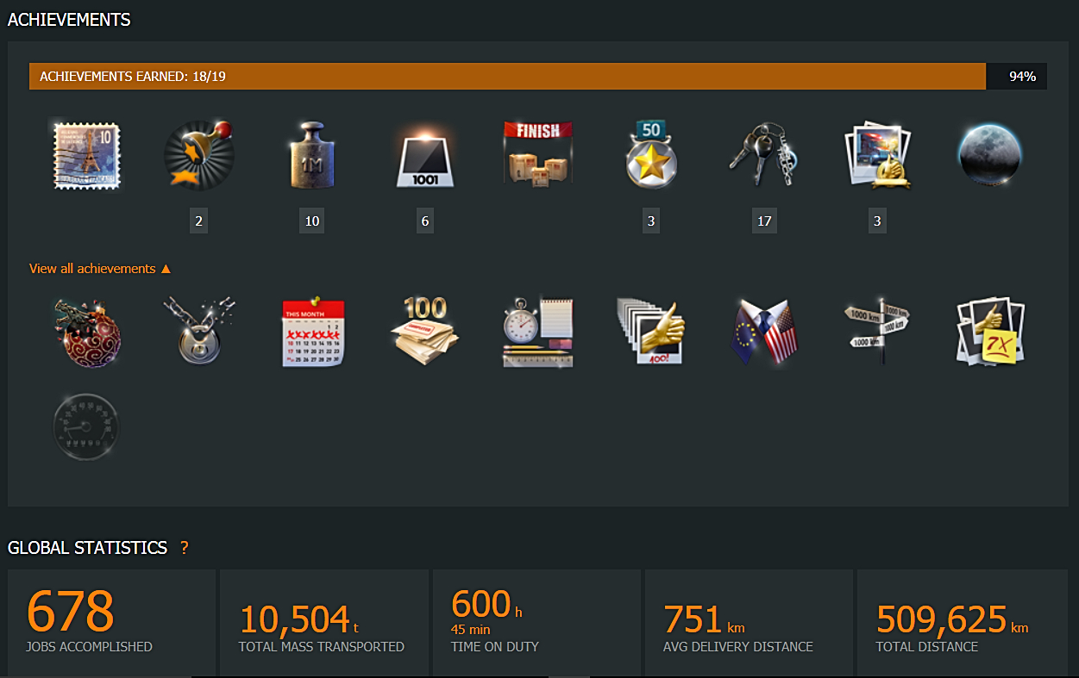This screenshot has width=1079, height=678.
Task: Select the key ring achievement icon
Action: (764, 156)
